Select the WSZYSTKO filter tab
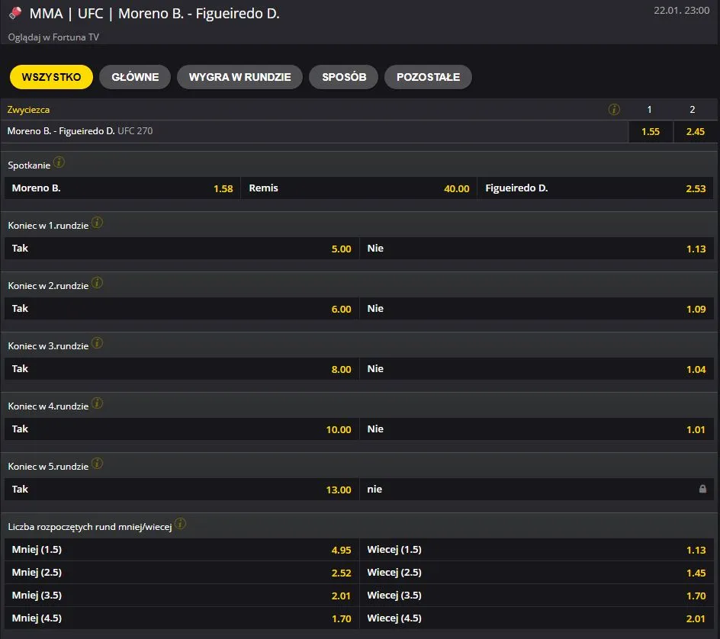The width and height of the screenshot is (720, 639). pyautogui.click(x=51, y=77)
